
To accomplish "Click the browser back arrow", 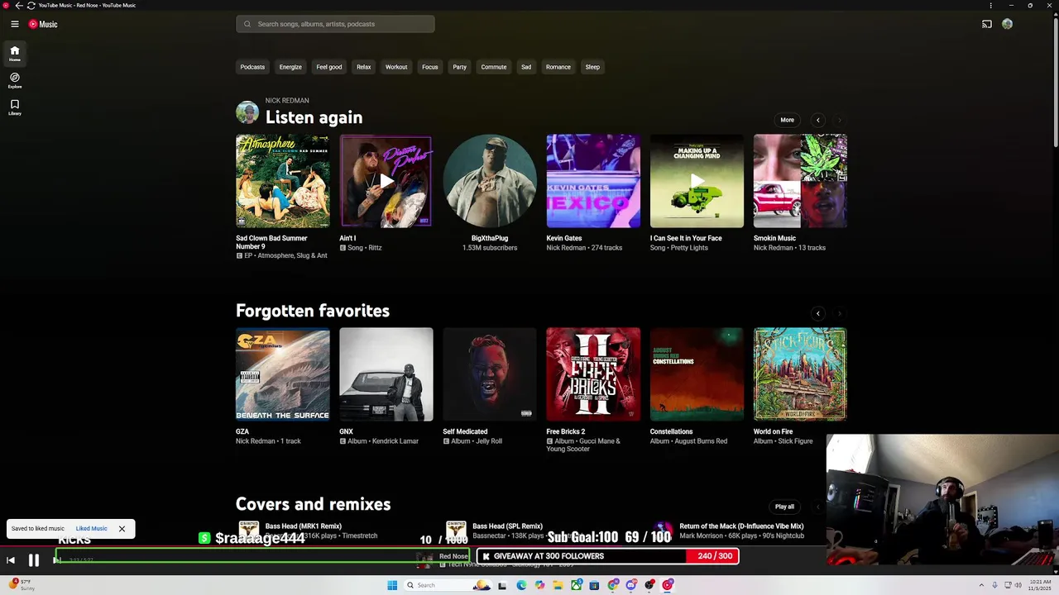I will click(19, 5).
